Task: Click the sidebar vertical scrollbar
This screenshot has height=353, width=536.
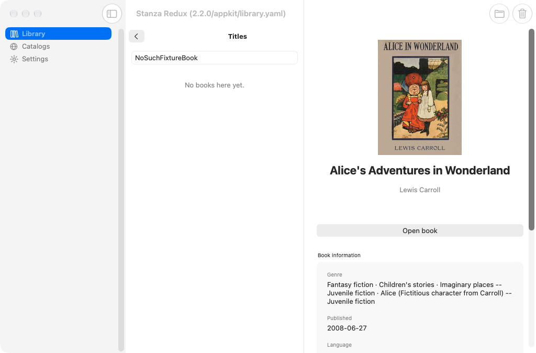Action: (x=121, y=190)
